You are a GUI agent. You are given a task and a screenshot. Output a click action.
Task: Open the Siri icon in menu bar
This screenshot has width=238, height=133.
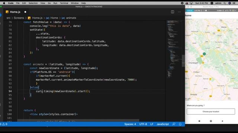(x=229, y=3)
